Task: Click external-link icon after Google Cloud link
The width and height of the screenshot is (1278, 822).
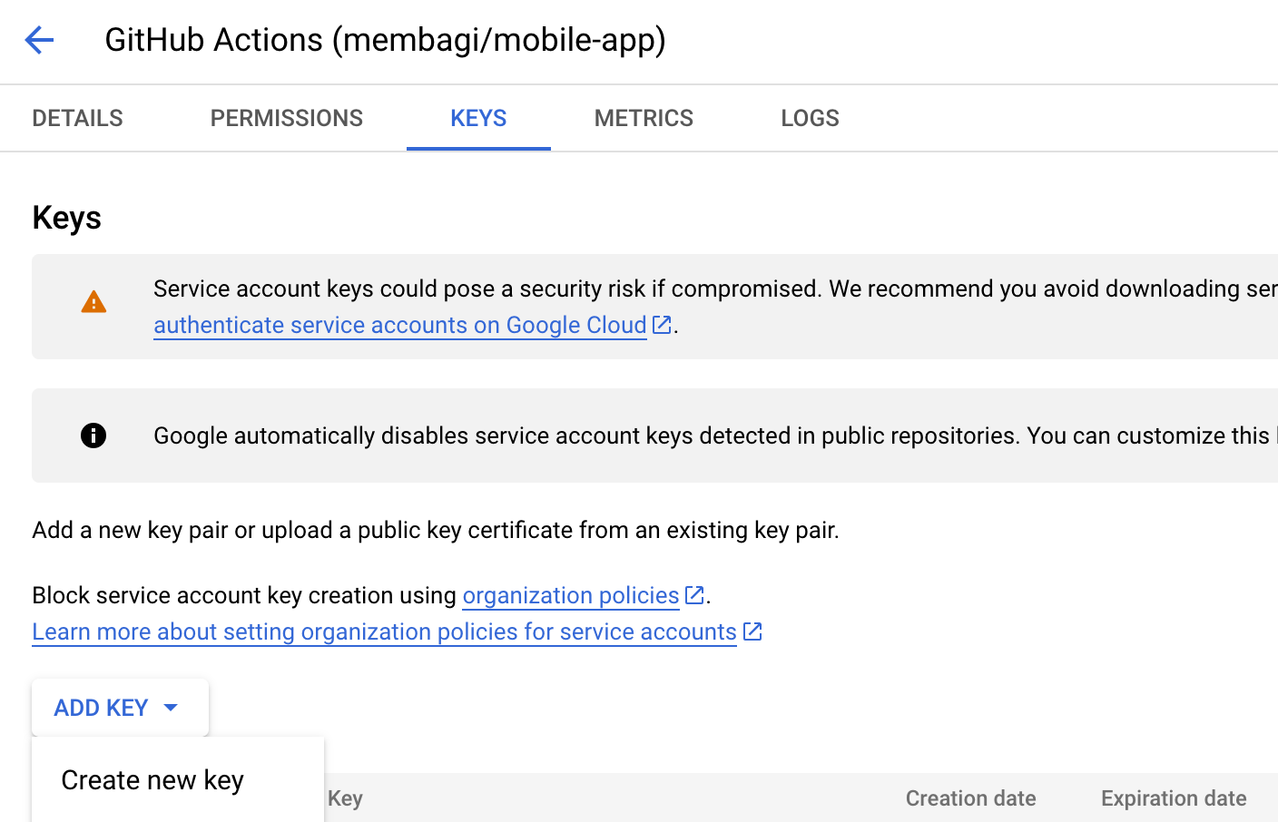Action: click(662, 324)
